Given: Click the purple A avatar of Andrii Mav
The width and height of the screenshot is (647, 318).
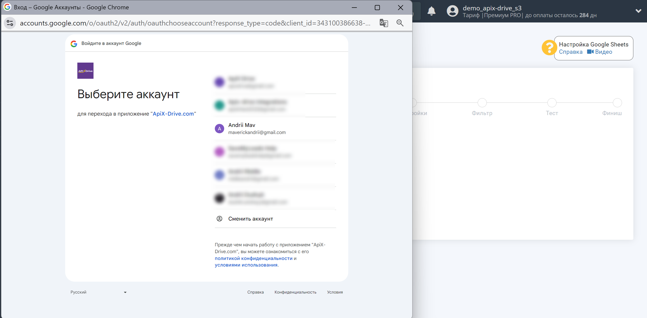Looking at the screenshot, I should pyautogui.click(x=219, y=128).
